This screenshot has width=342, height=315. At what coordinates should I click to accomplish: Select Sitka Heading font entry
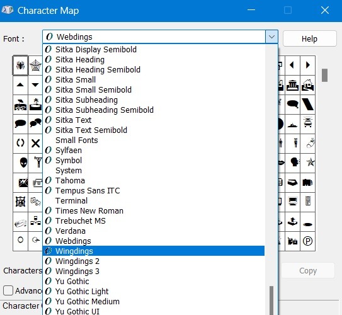pyautogui.click(x=154, y=60)
